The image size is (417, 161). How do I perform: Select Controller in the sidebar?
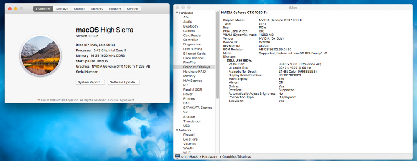pos(191,40)
